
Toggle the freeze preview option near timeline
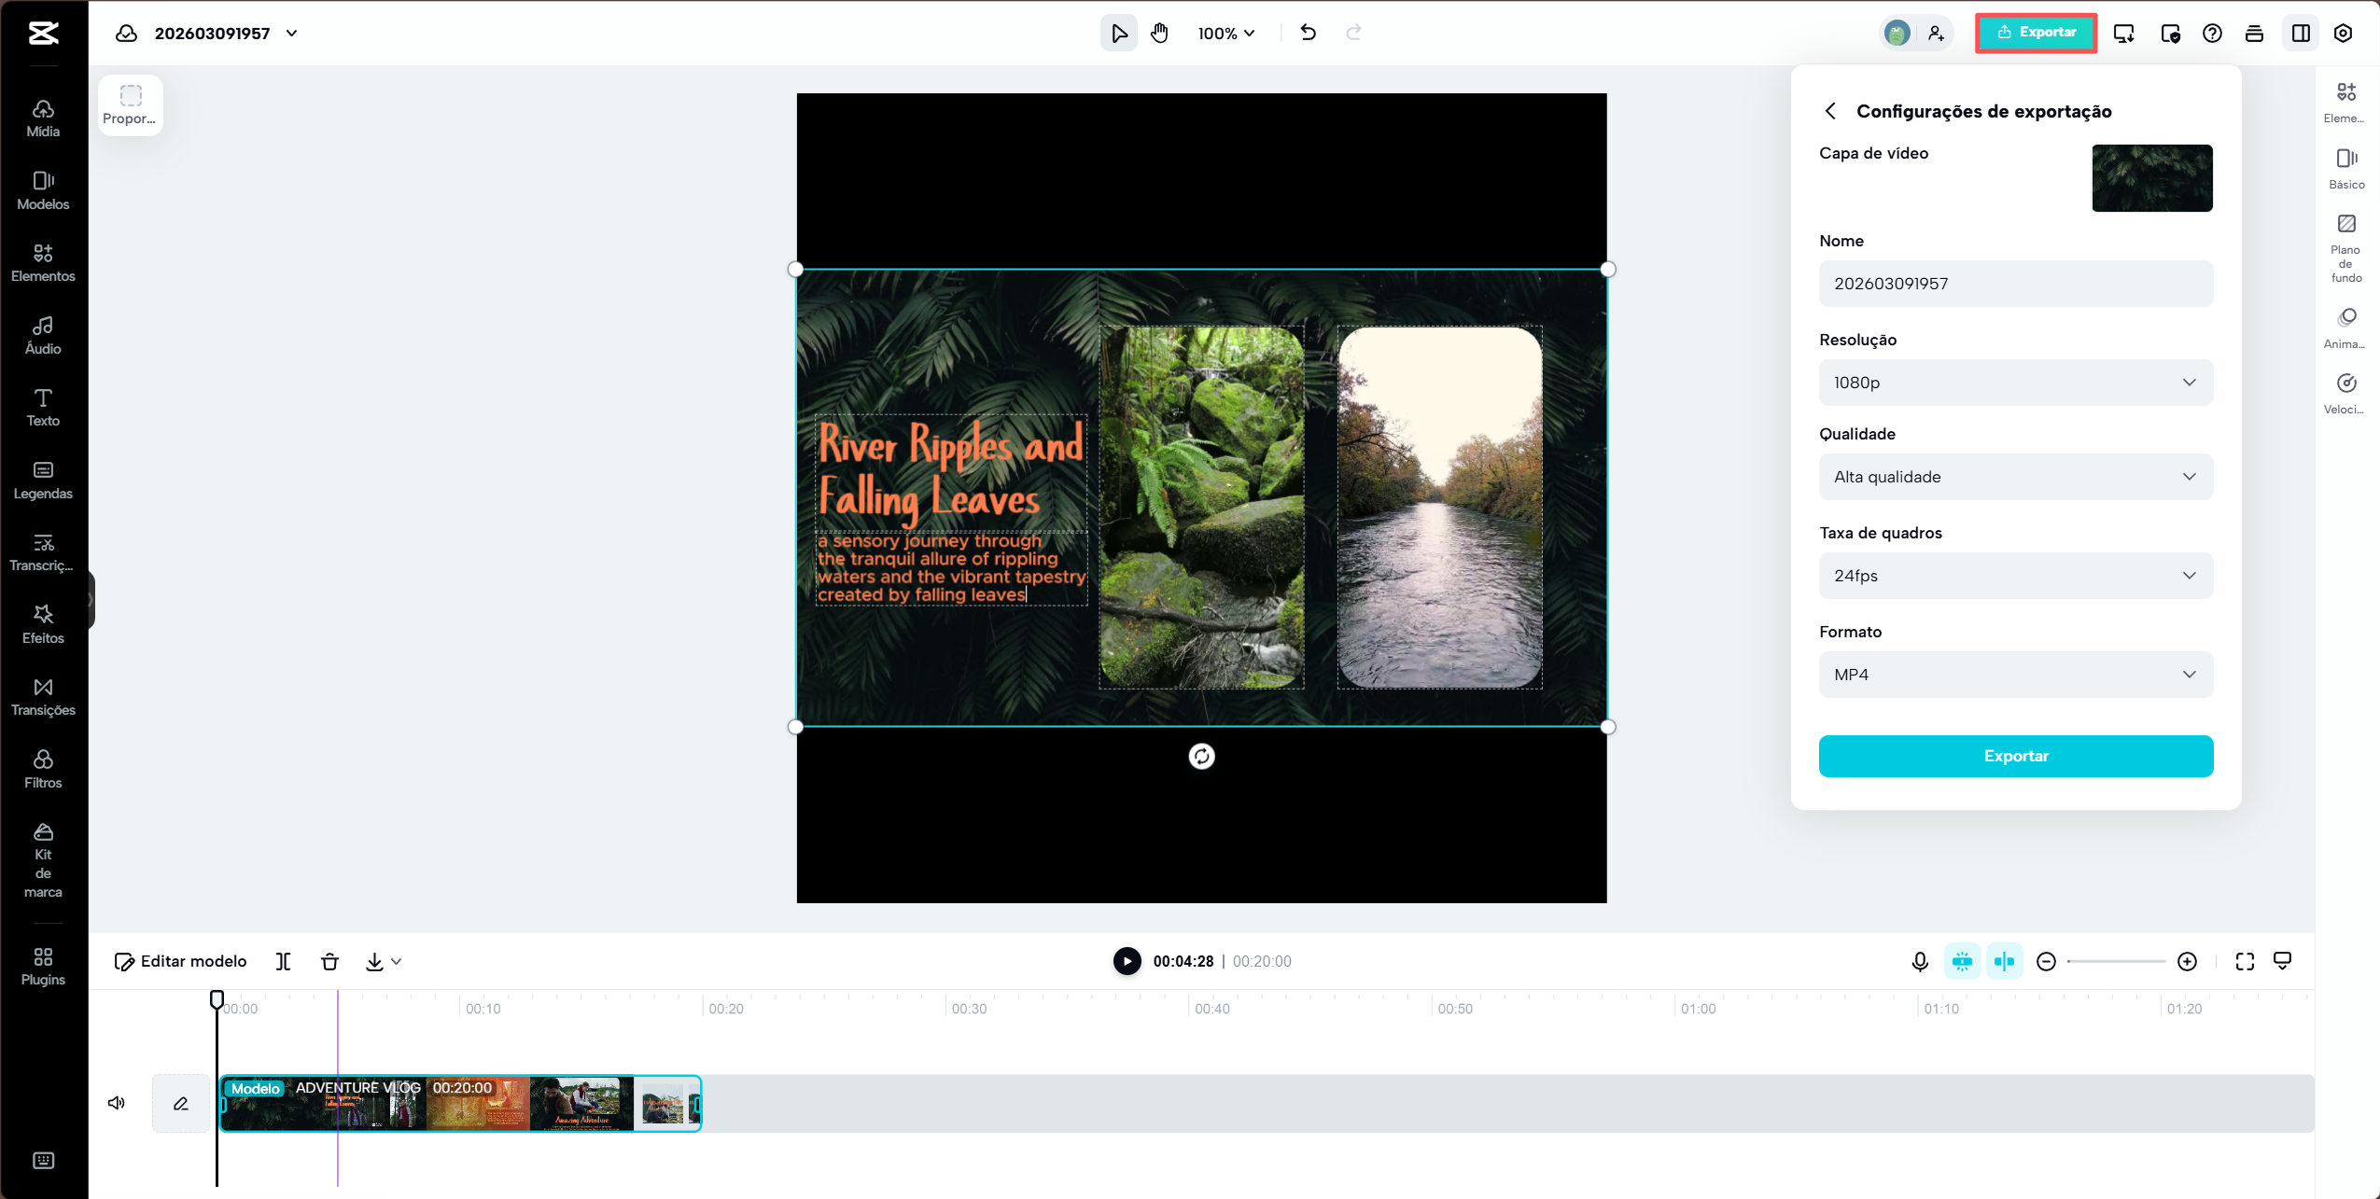pos(1961,961)
